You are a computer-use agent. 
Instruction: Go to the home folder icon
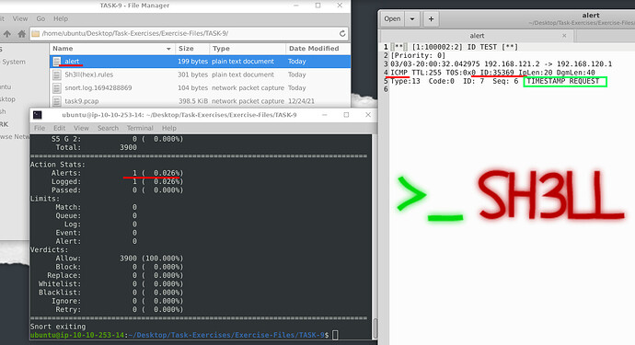pos(22,34)
